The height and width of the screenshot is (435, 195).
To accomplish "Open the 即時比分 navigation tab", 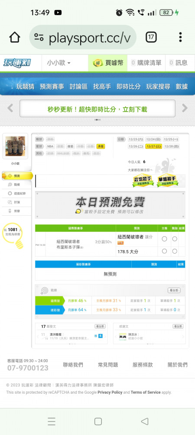I will 128,87.
